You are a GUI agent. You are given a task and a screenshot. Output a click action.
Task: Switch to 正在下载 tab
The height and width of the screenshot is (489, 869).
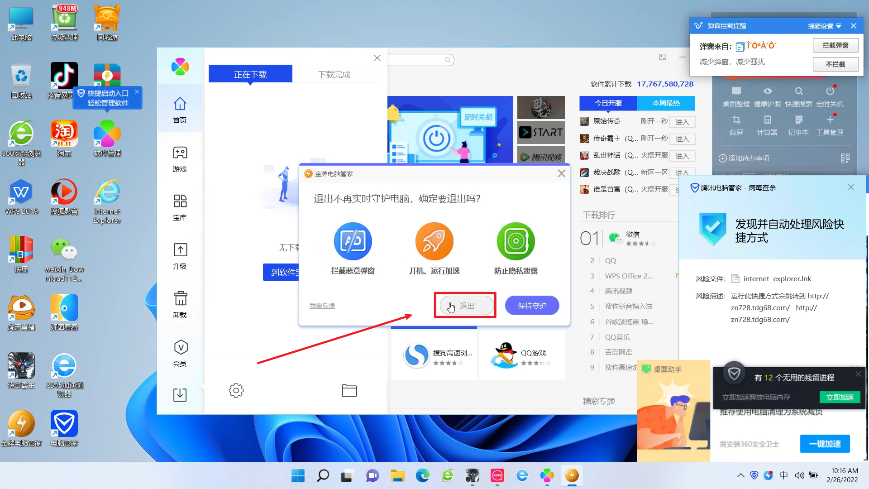coord(250,74)
